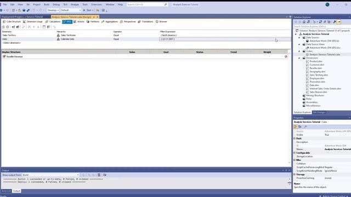Switch to Browser View icon
Viewport: 351px width, 197px height.
48,27
